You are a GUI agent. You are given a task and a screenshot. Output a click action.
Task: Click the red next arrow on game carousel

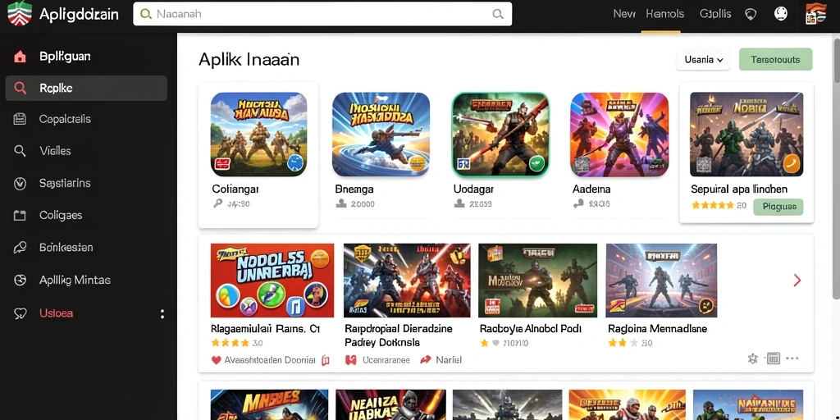[x=797, y=281]
